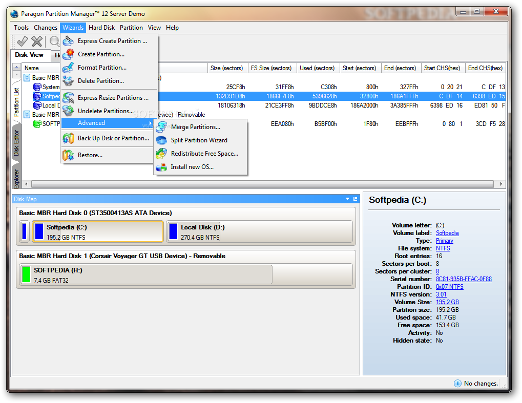
Task: Click the 0x07 NTFS partition ID link
Action: (x=449, y=287)
